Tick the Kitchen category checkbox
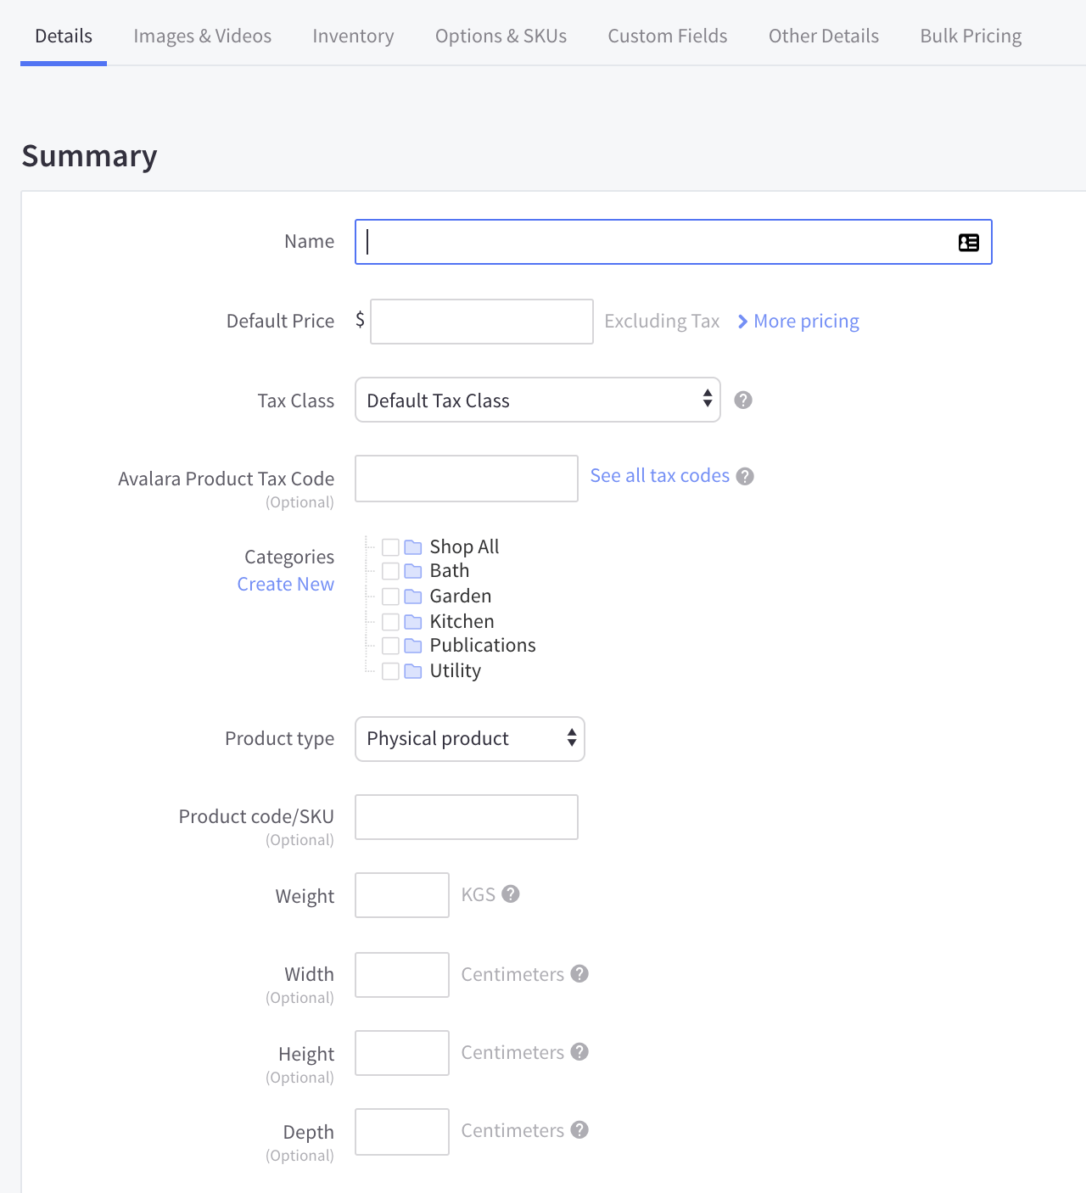This screenshot has height=1193, width=1086. click(x=390, y=622)
